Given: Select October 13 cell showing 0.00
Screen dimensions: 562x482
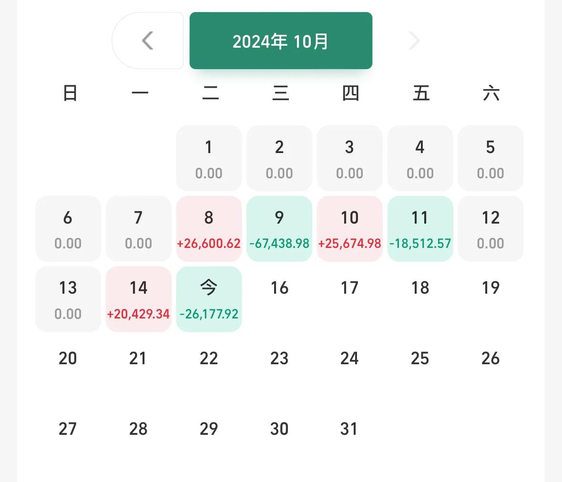Looking at the screenshot, I should point(68,299).
